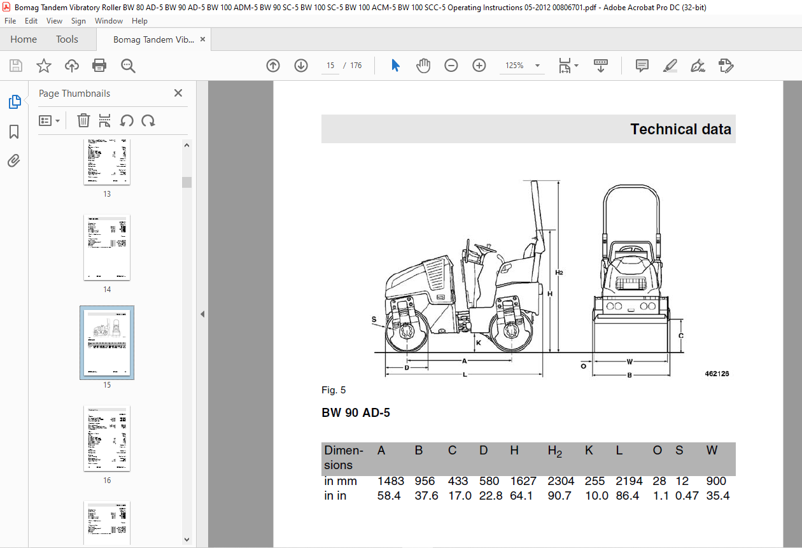The height and width of the screenshot is (548, 802).
Task: Click the stamp tool icon
Action: click(726, 66)
